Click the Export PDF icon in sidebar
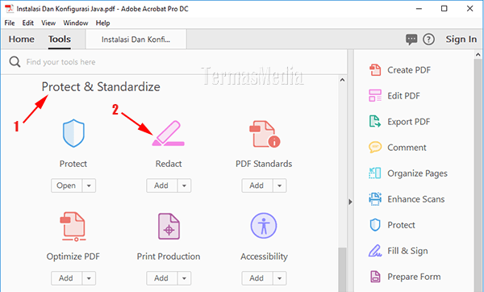This screenshot has width=484, height=292. pos(375,121)
